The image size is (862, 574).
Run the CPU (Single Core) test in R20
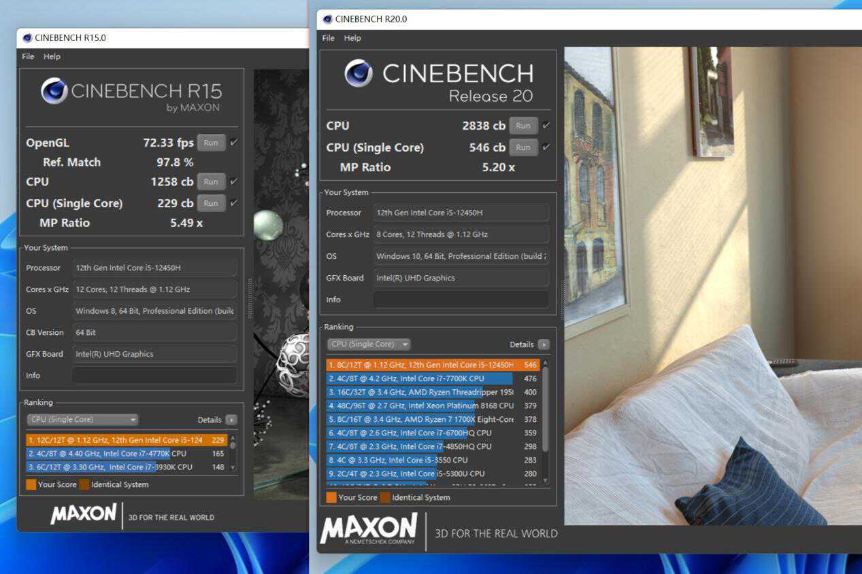point(523,147)
